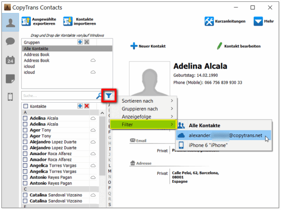Choose Alle Kontakte in the filter submenu
This screenshot has height=210, width=281.
pos(224,126)
